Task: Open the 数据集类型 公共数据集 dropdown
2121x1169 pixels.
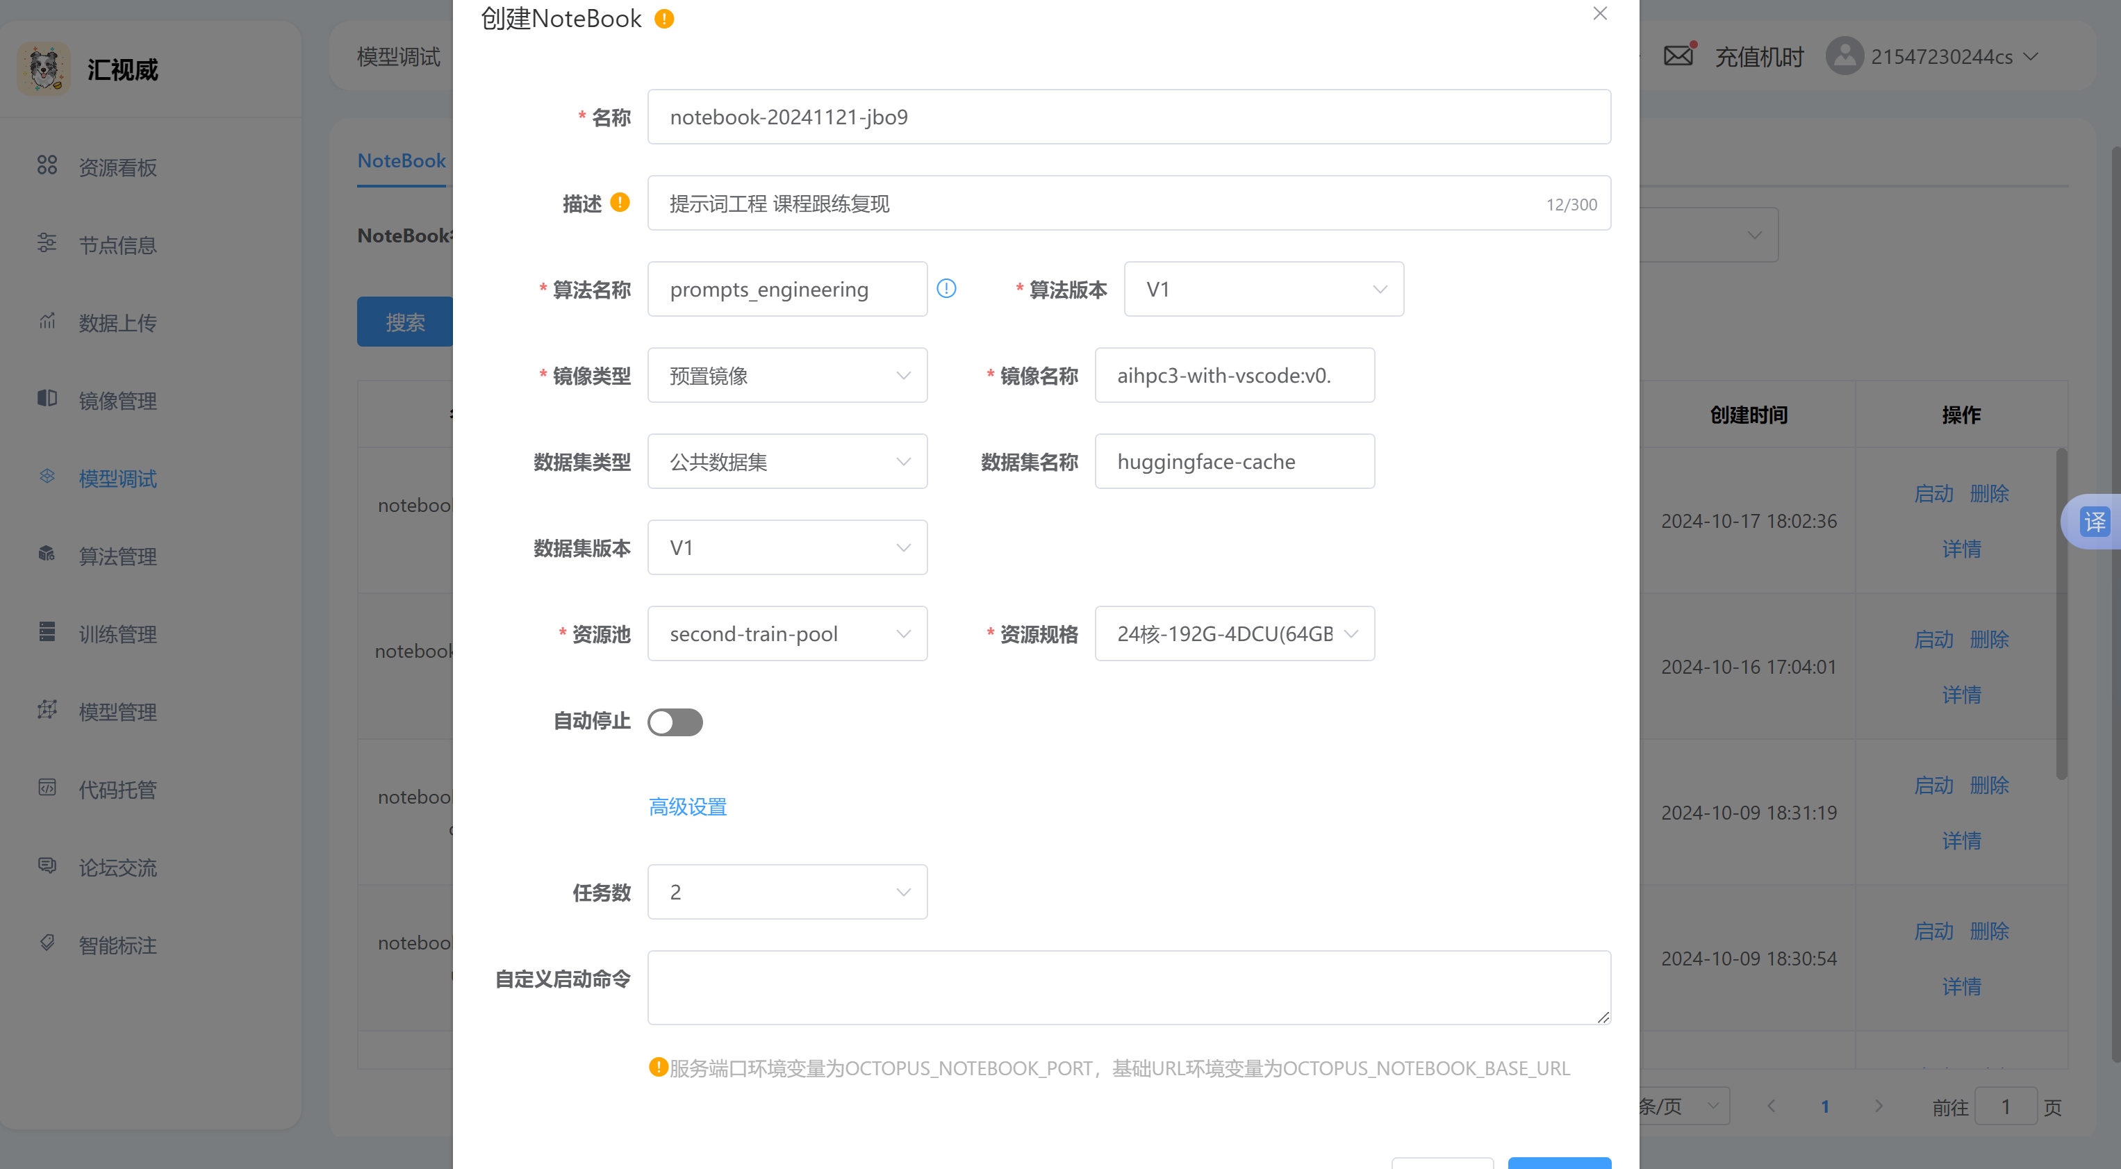Action: (787, 462)
